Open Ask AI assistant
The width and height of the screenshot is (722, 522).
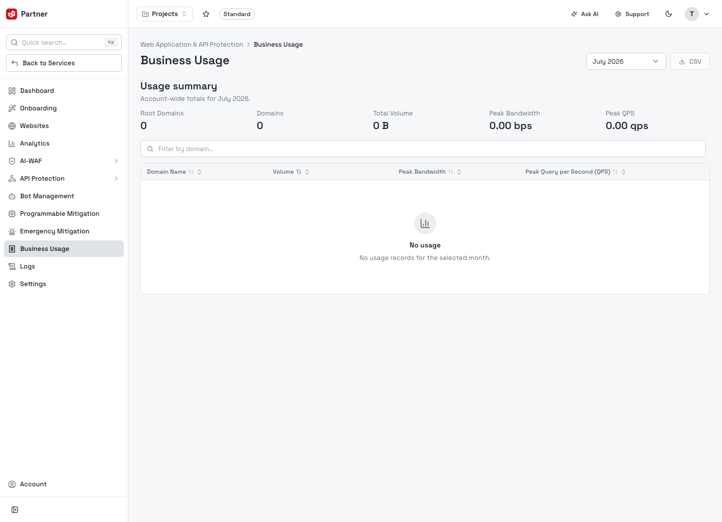pyautogui.click(x=585, y=14)
